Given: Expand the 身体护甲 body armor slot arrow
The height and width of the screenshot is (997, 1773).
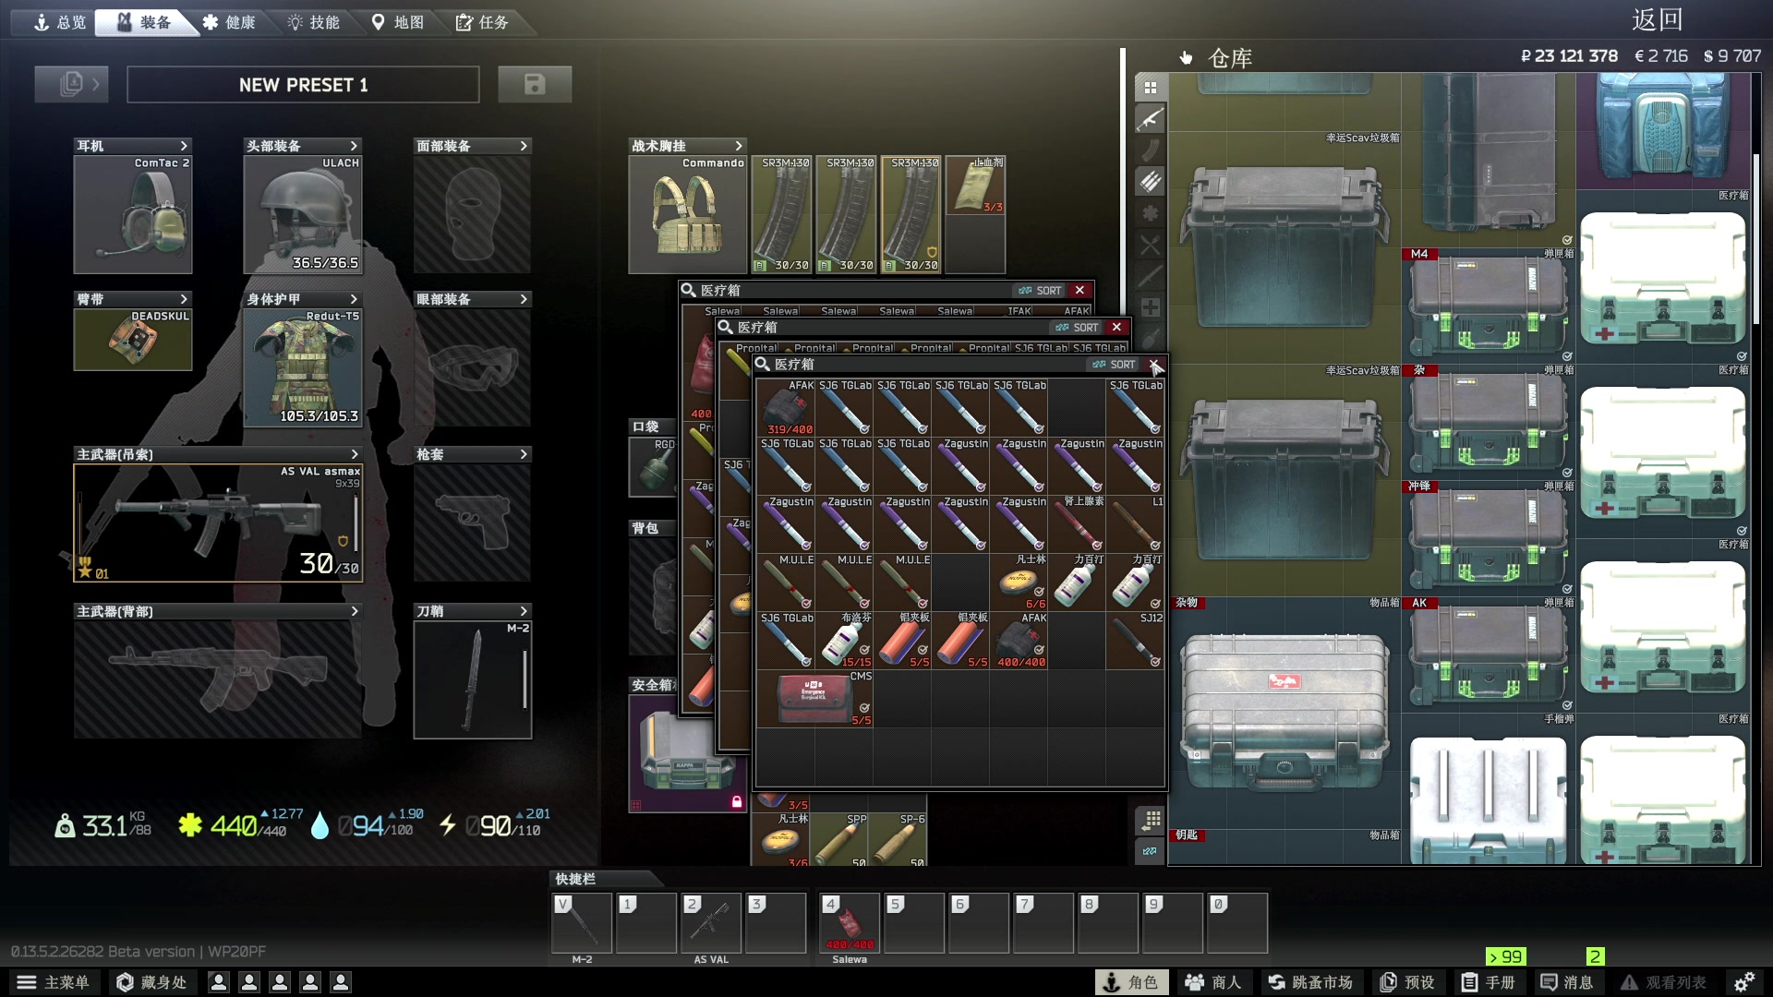Looking at the screenshot, I should tap(354, 299).
